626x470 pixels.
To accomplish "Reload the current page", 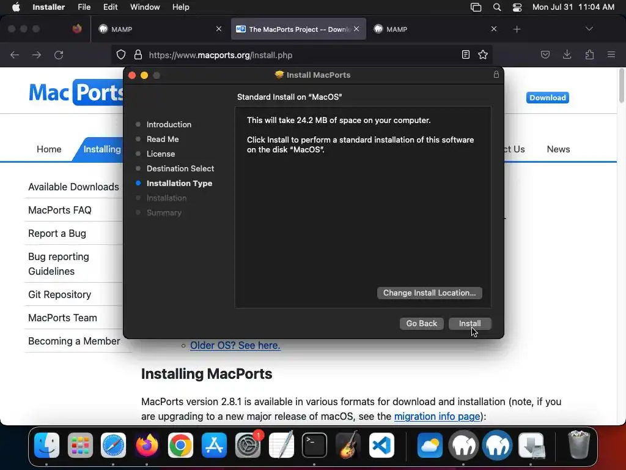I will tap(59, 54).
